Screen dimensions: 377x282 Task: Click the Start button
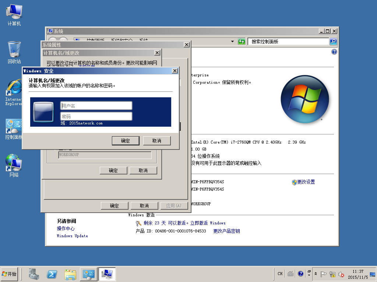pyautogui.click(x=9, y=274)
